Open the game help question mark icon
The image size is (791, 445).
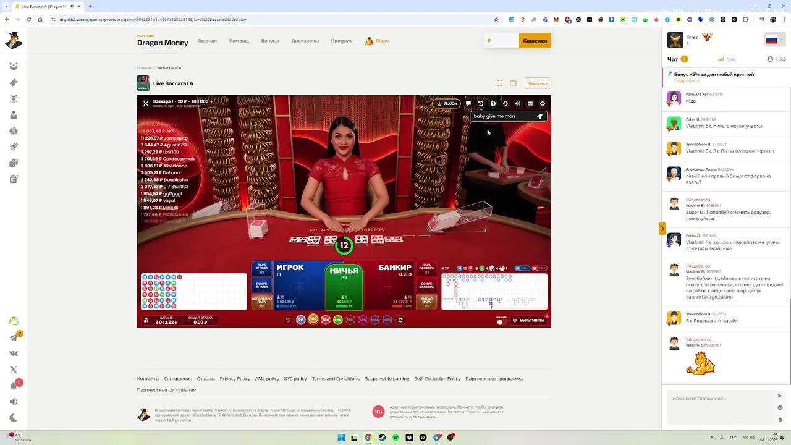coord(493,104)
